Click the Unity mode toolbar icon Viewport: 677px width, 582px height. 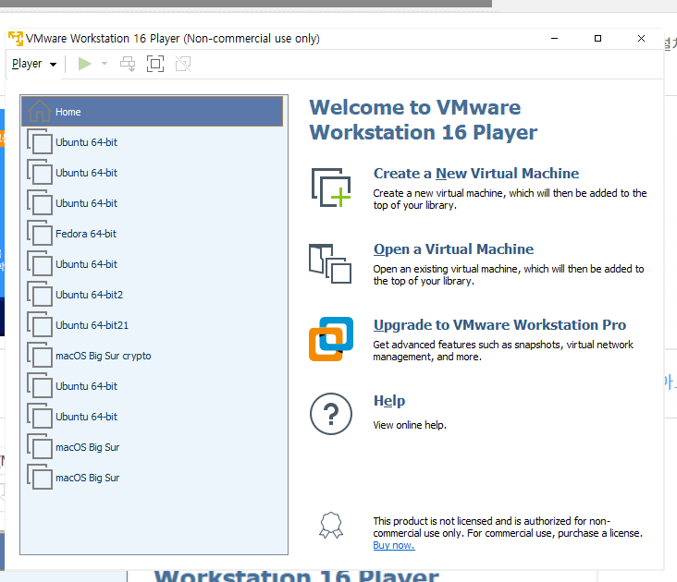[x=183, y=64]
